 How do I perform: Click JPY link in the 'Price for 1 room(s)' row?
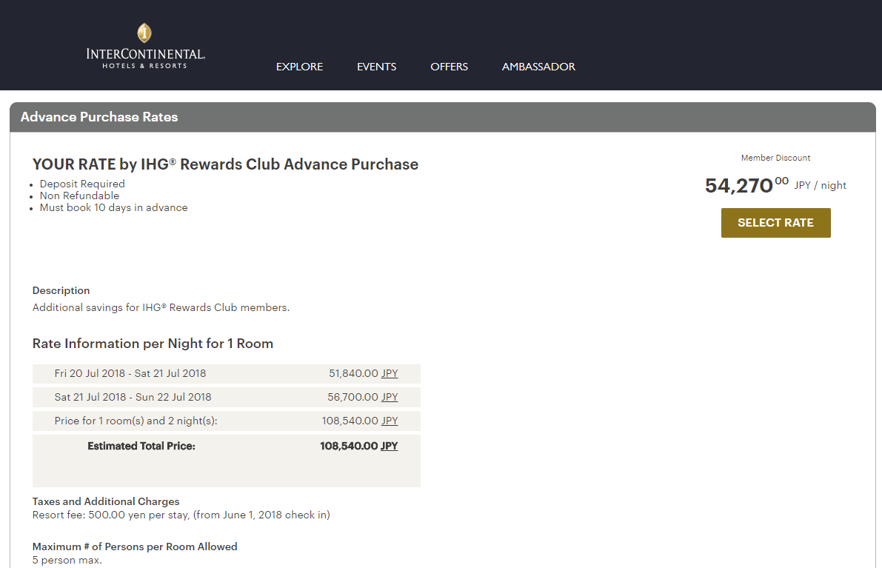[390, 421]
